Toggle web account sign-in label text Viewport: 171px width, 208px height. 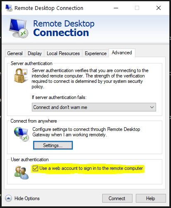91,168
